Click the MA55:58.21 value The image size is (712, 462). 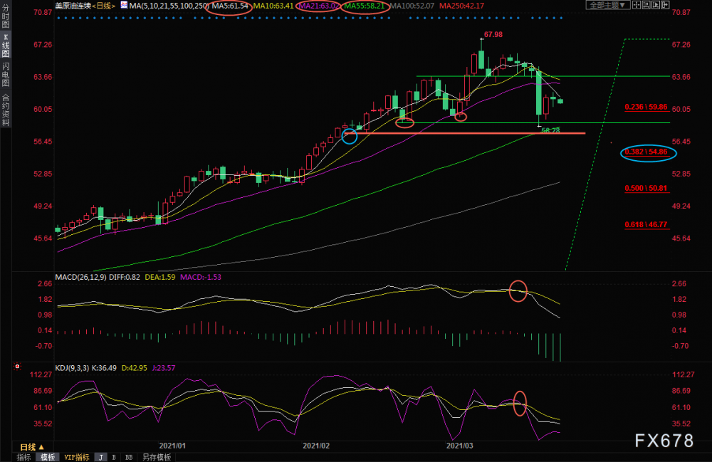tap(364, 6)
